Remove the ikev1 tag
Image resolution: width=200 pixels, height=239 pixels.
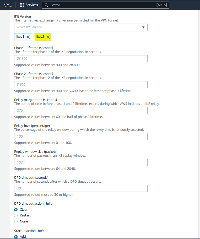pos(28,37)
